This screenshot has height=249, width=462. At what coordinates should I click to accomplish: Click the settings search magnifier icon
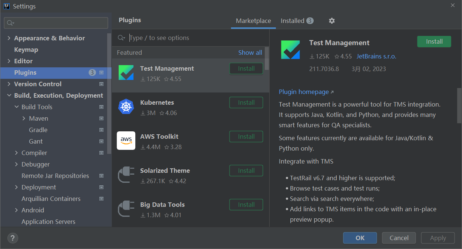pos(10,23)
